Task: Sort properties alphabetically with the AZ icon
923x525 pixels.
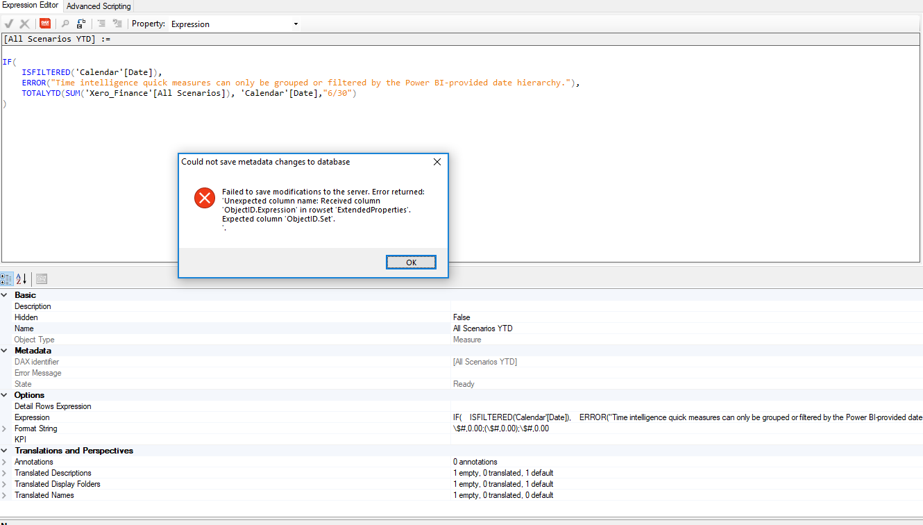Action: (x=21, y=278)
